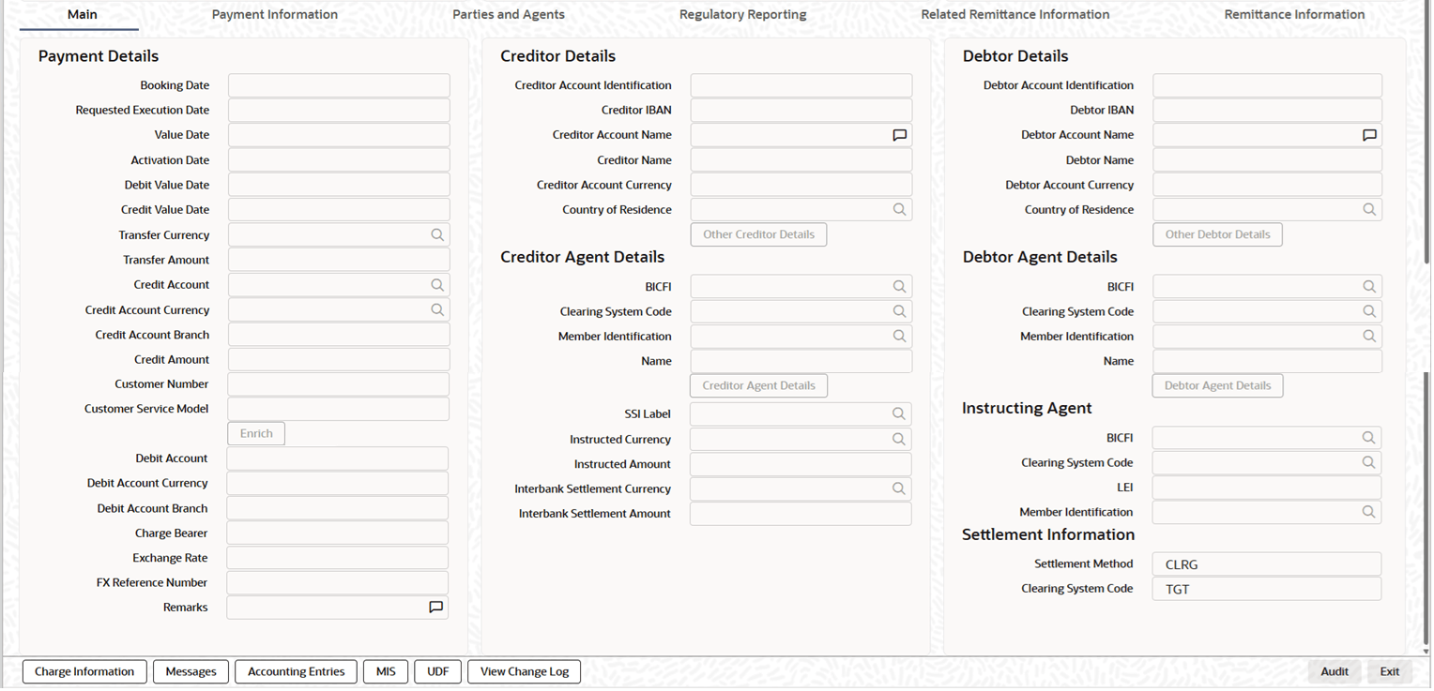Search Member Identification in Creditor Agent Details
The image size is (1434, 691).
click(899, 336)
